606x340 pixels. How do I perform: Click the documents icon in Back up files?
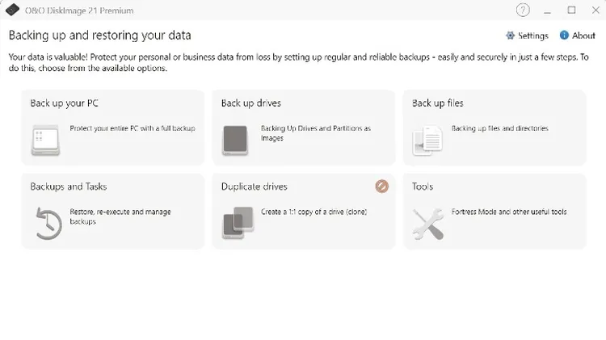[x=427, y=141]
